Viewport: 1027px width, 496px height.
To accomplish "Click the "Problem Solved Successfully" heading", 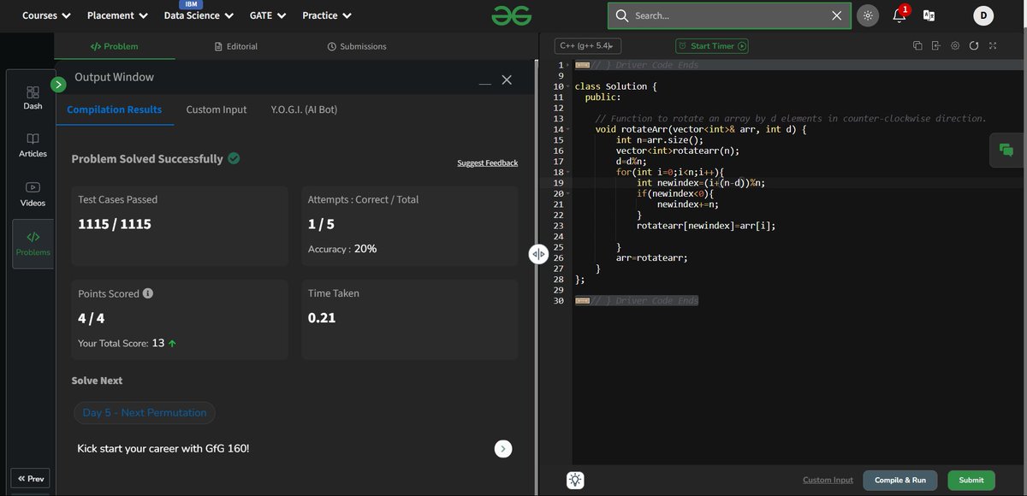I will click(x=147, y=158).
